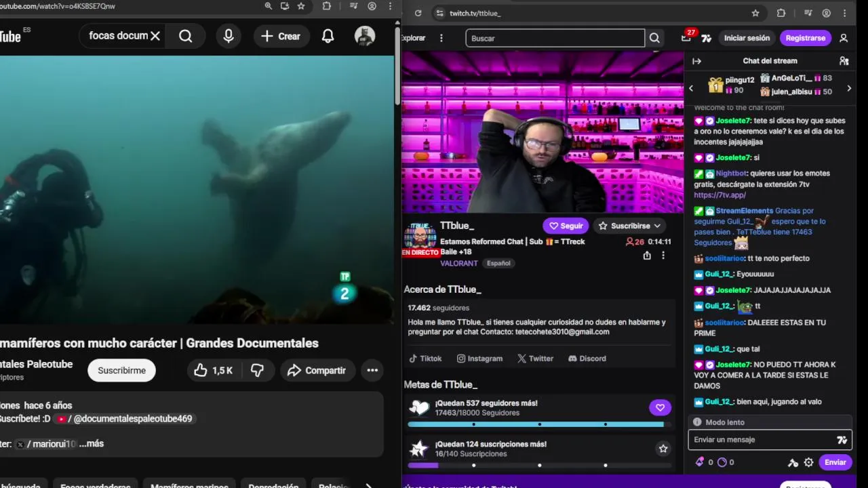Open TTblue_ Instagram link
Screen dimensions: 868x488
479,359
